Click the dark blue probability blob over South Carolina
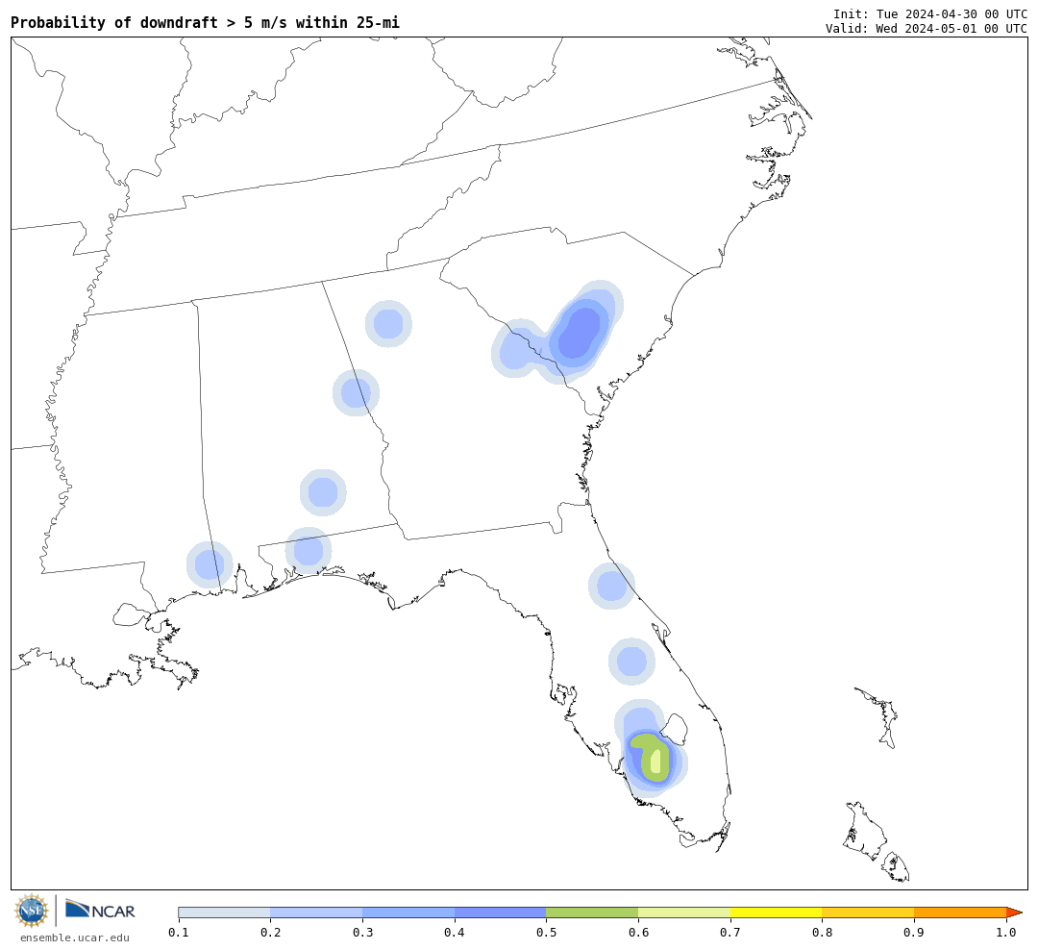The image size is (1038, 950). [x=581, y=334]
